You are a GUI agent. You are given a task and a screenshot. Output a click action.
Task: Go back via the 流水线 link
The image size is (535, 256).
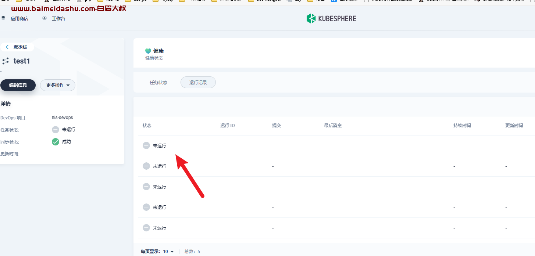coord(20,47)
